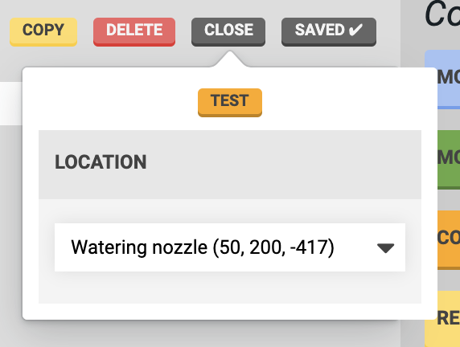
Task: Click the yellow COPY button
Action: tap(43, 31)
